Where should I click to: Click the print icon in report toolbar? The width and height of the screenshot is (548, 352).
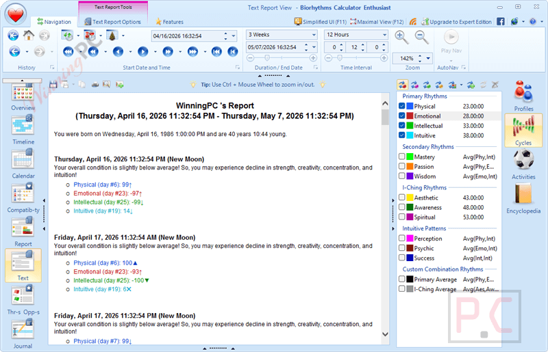click(x=95, y=85)
